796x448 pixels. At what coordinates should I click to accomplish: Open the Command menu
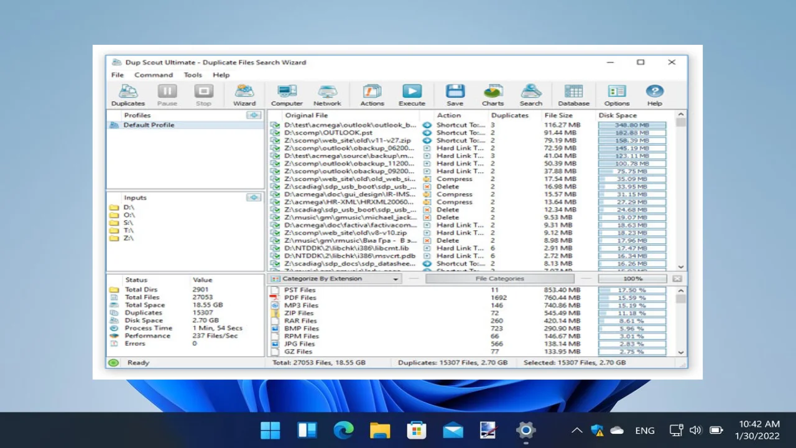[154, 75]
